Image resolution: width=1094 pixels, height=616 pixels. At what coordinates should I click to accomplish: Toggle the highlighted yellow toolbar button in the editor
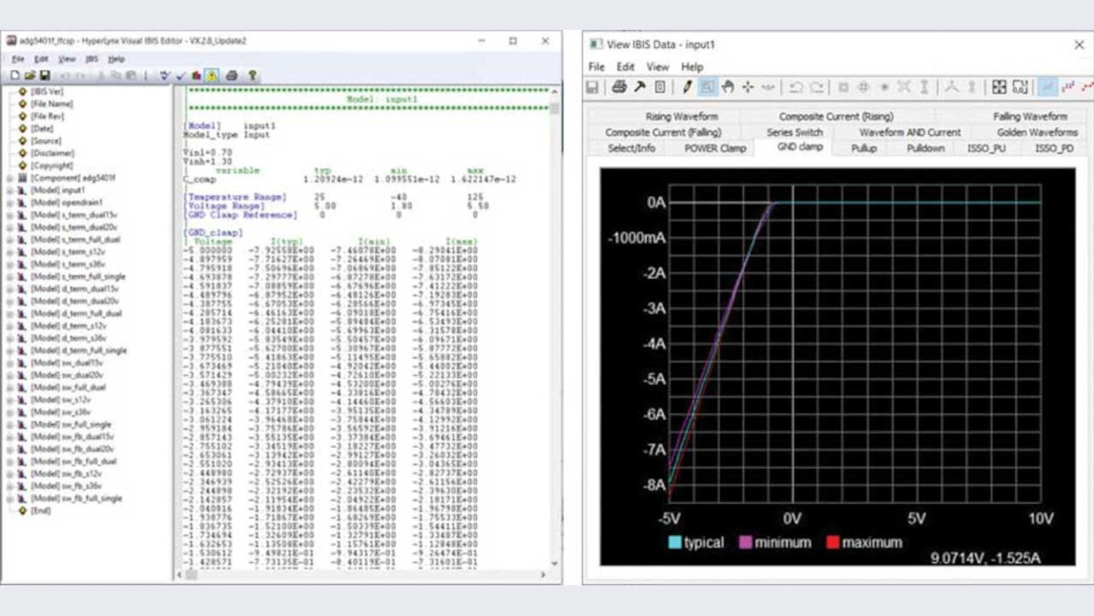tap(211, 75)
